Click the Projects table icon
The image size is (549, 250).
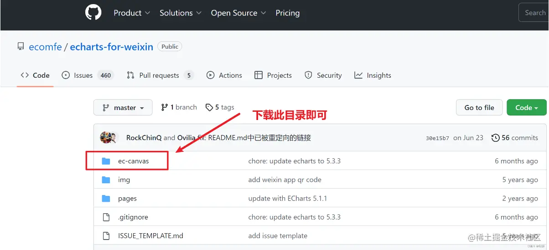tap(259, 75)
